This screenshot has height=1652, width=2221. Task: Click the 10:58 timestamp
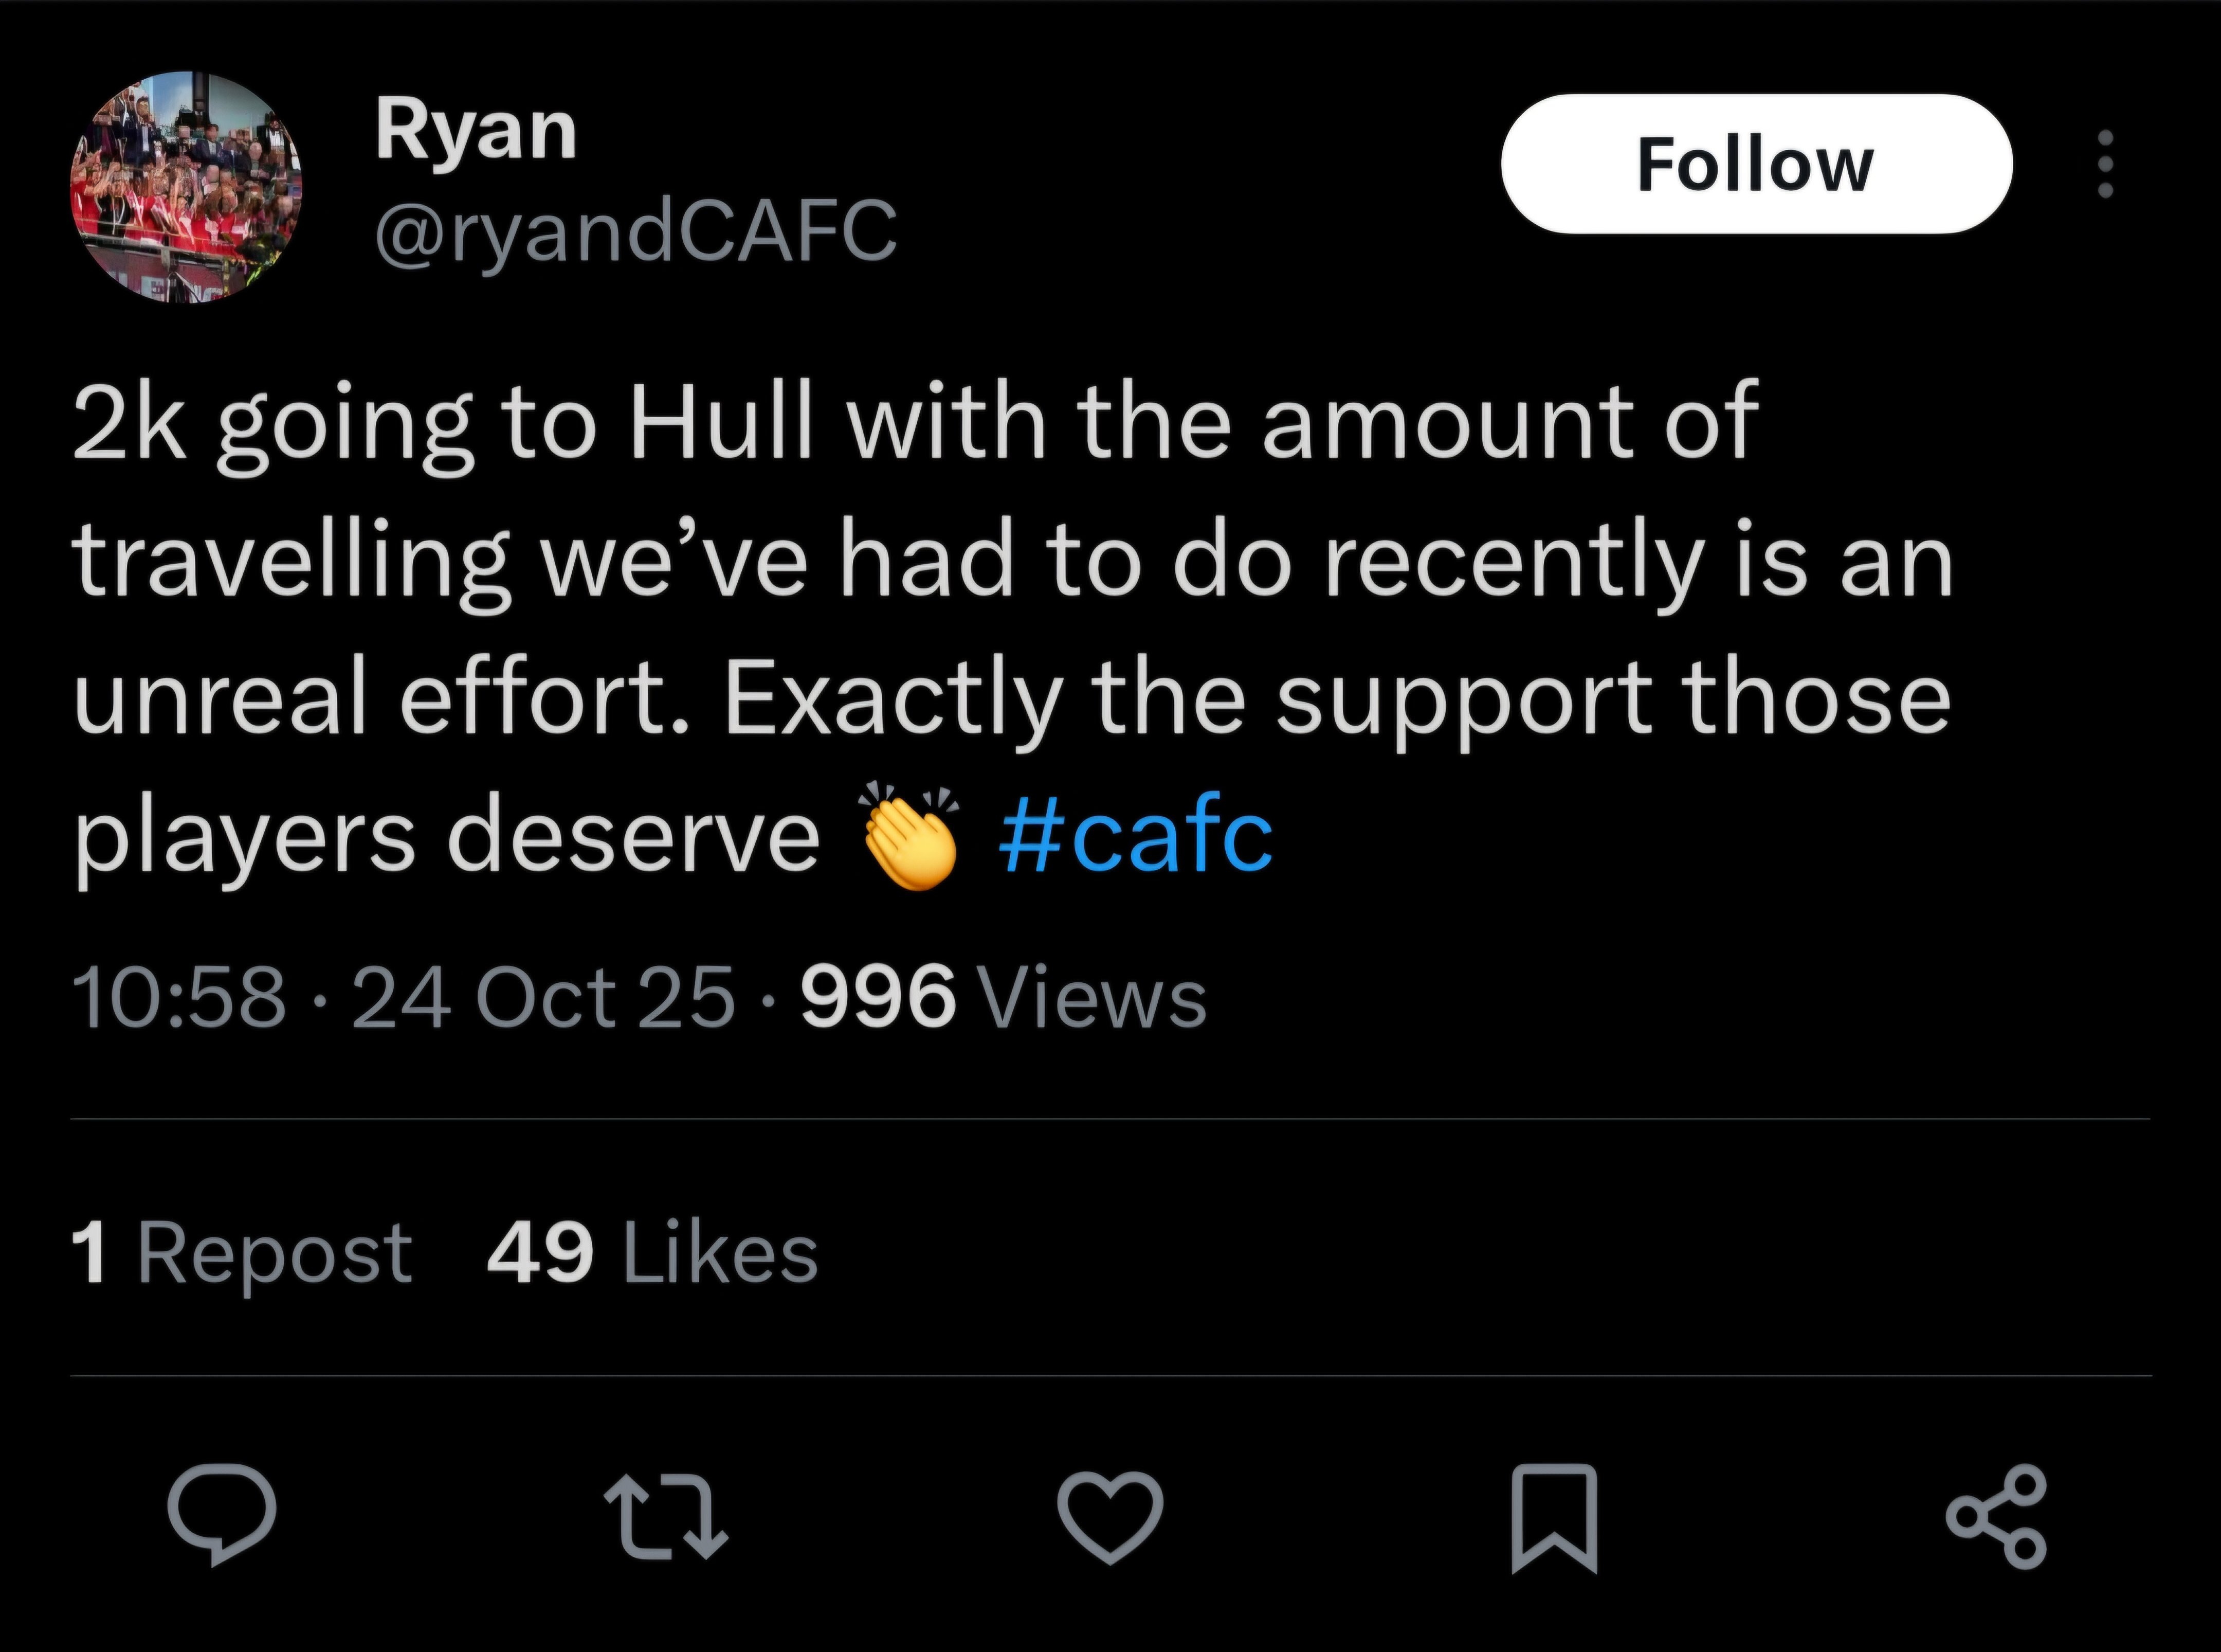tap(179, 998)
